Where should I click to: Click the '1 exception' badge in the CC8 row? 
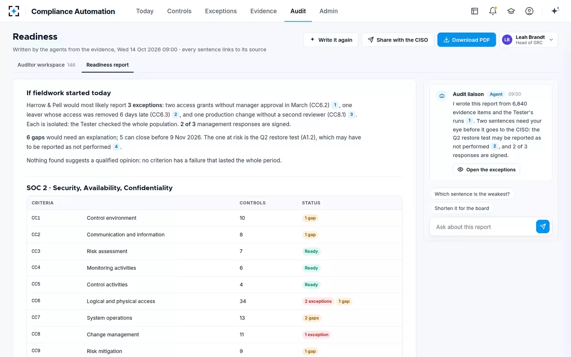coord(316,335)
